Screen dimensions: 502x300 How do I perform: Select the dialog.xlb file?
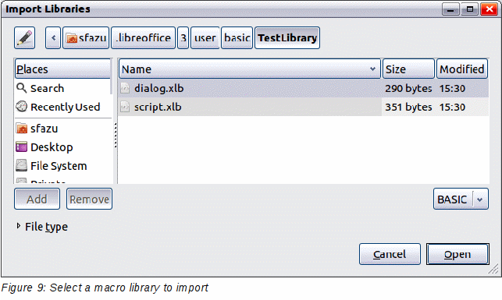click(304, 88)
